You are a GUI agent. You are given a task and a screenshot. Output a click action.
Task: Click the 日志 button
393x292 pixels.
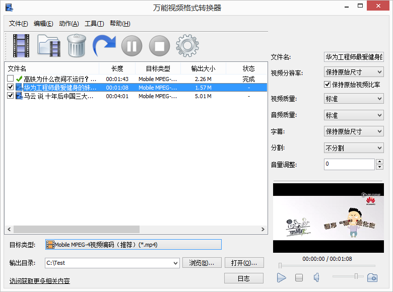tap(244, 278)
